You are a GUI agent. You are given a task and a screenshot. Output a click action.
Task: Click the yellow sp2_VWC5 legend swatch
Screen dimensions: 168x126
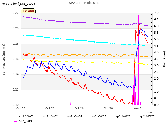(x=88, y=117)
